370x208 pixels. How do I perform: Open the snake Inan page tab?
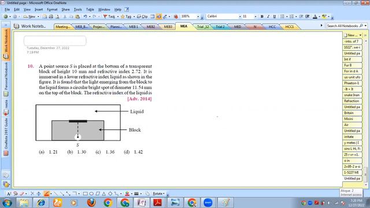point(352,95)
